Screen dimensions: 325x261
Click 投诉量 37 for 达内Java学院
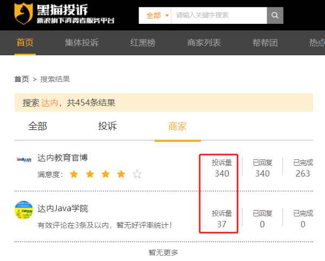point(222,219)
